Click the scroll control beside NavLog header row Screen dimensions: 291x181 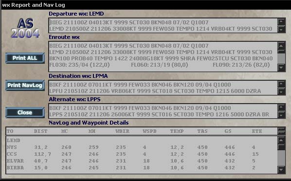pyautogui.click(x=281, y=131)
